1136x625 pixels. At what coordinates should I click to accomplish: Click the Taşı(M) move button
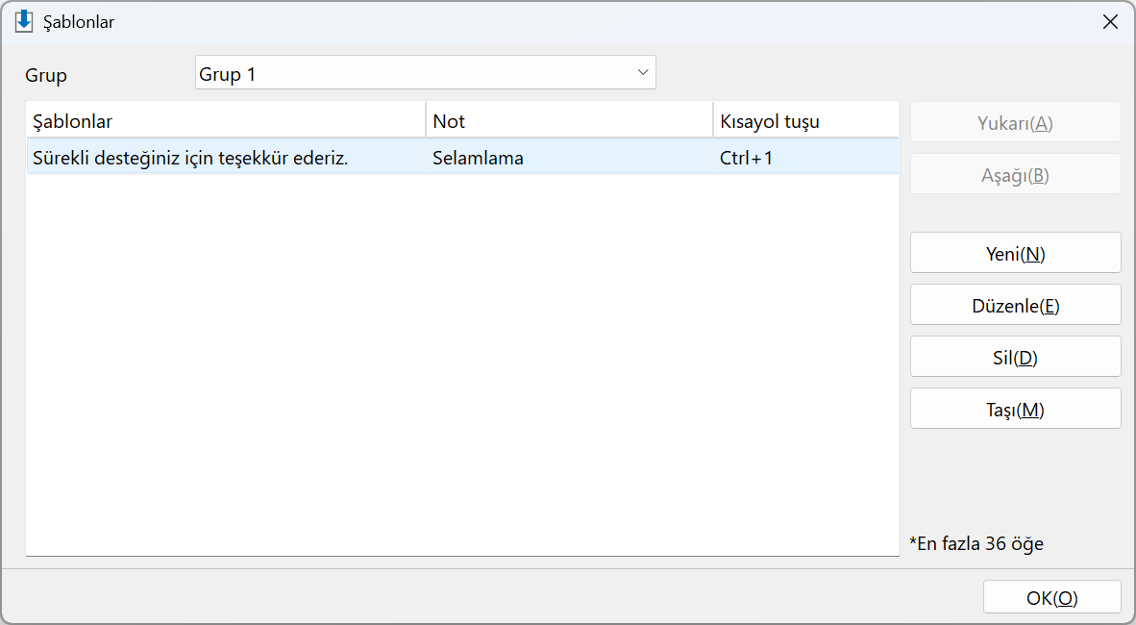point(1015,410)
